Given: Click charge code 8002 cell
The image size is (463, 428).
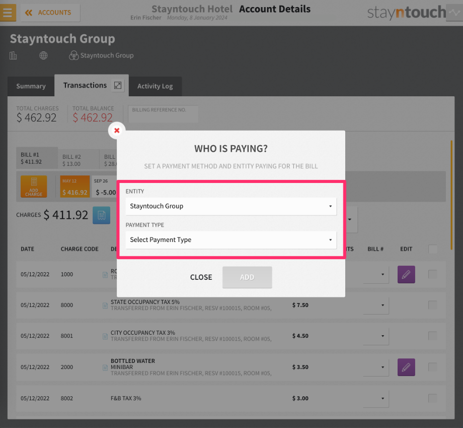Looking at the screenshot, I should 67,398.
